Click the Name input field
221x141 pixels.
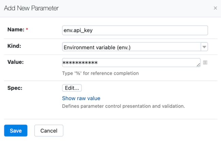[135, 30]
